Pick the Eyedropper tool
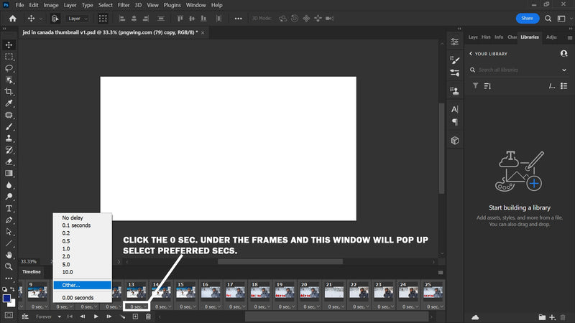This screenshot has height=323, width=575. (x=9, y=103)
